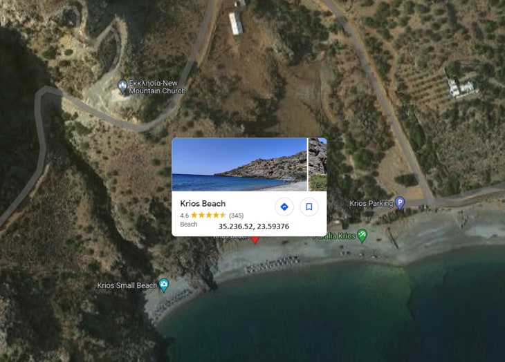Select the New Mountain Church marker icon

[122, 86]
